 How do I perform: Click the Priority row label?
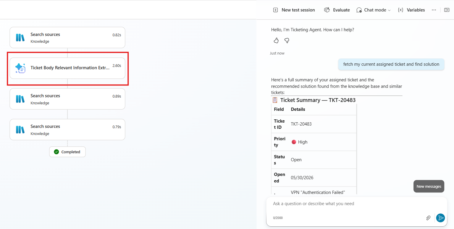(x=279, y=142)
